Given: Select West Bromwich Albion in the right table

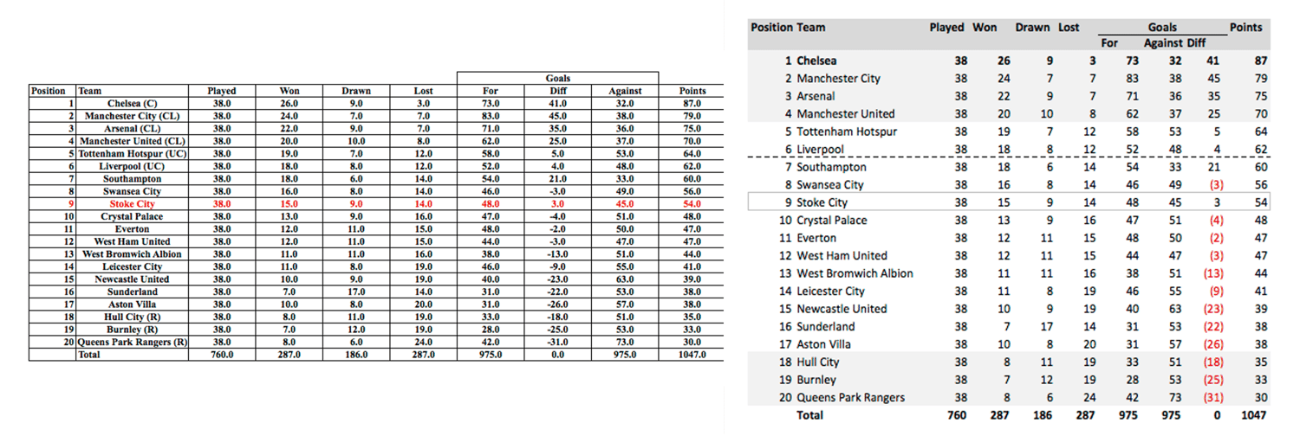Looking at the screenshot, I should click(855, 273).
